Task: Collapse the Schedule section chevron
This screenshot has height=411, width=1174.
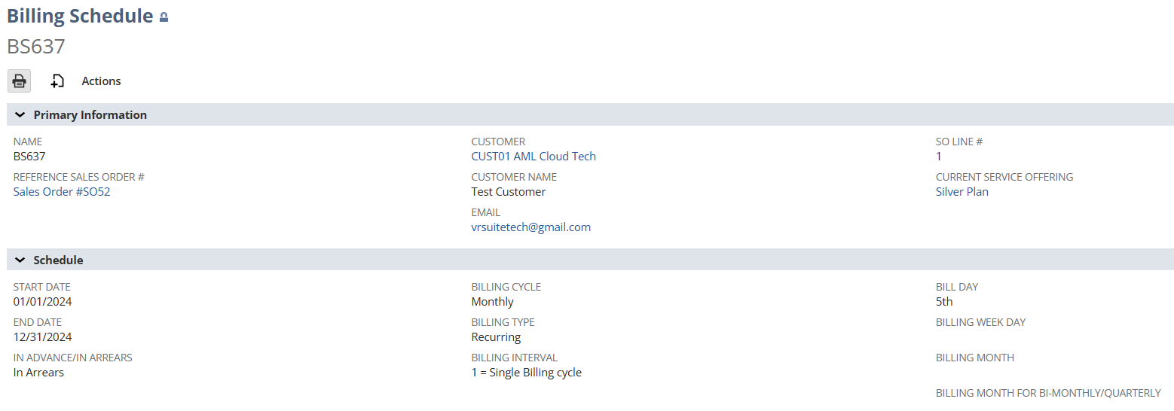Action: pos(20,260)
